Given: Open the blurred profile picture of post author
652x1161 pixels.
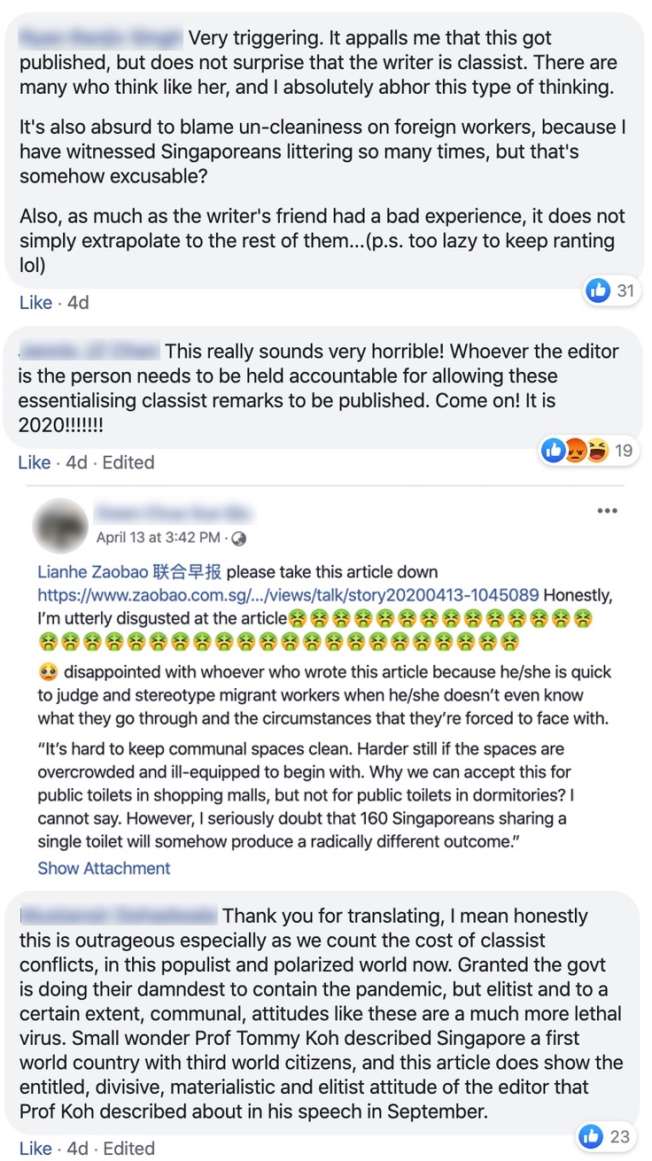Looking at the screenshot, I should [59, 523].
